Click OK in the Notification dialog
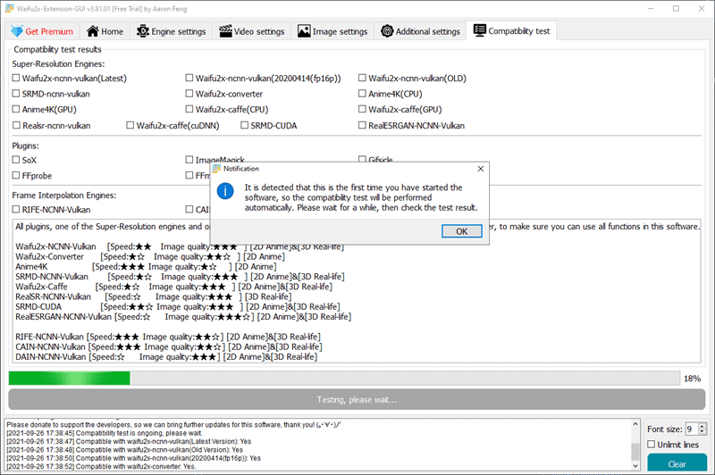The image size is (715, 475). coord(461,231)
